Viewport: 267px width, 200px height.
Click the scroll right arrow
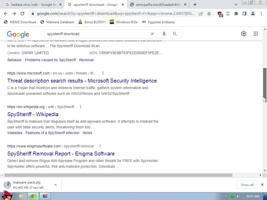(x=260, y=175)
